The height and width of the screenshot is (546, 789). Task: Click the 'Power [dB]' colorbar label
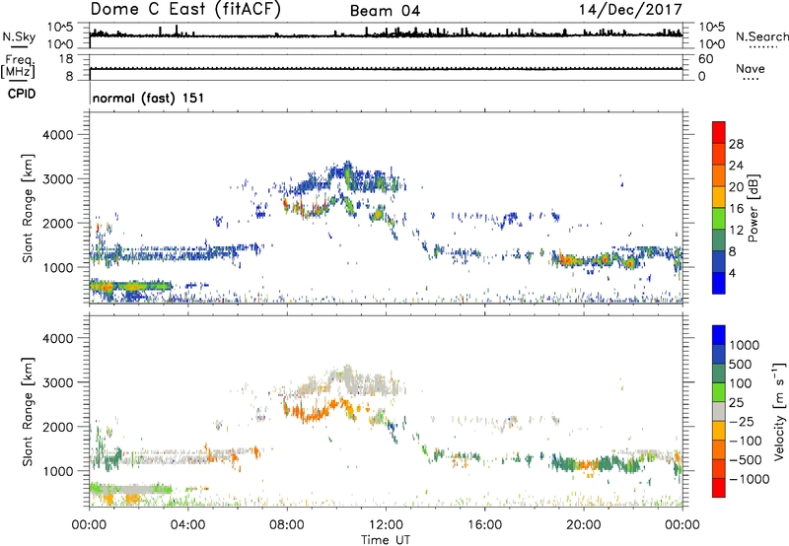tap(753, 208)
